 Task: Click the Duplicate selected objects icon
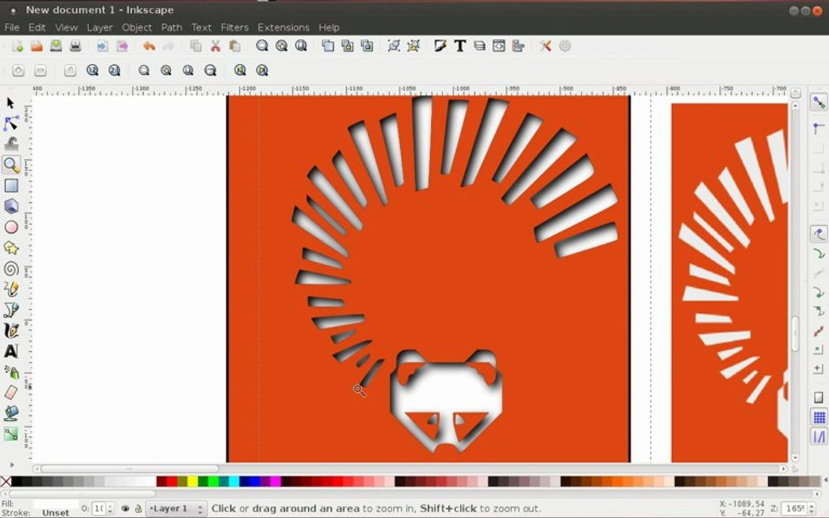[x=327, y=46]
